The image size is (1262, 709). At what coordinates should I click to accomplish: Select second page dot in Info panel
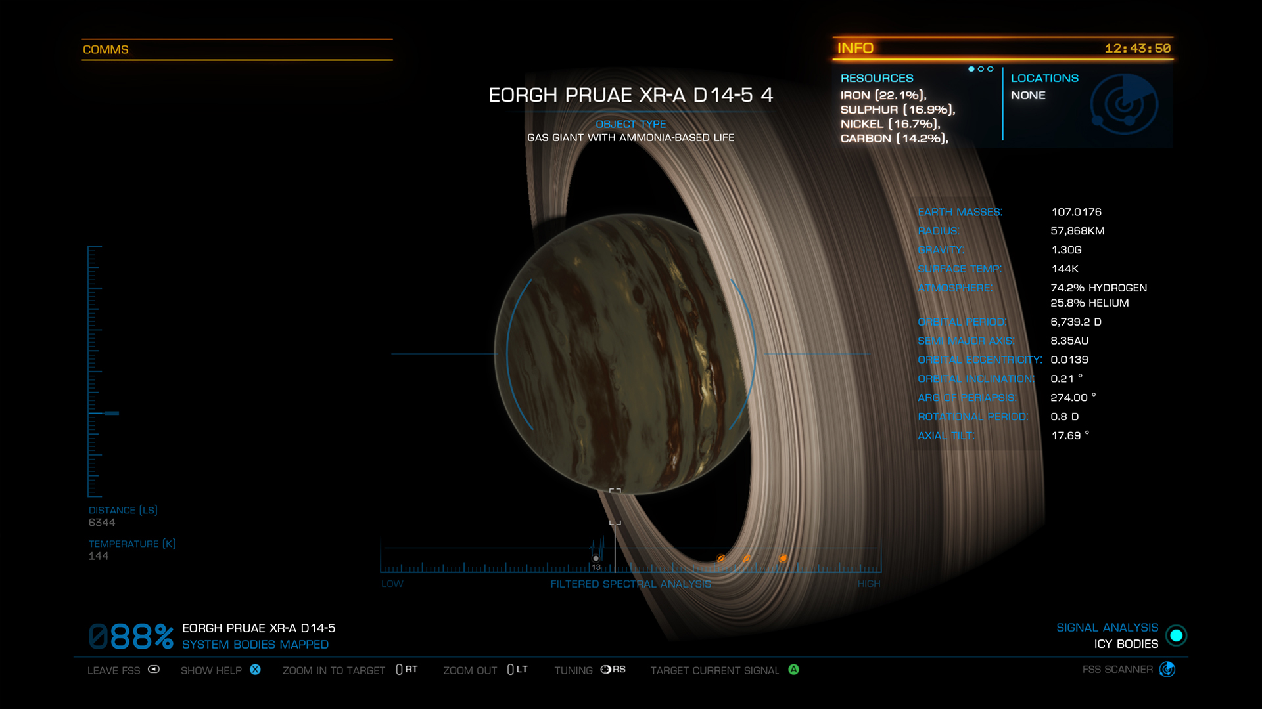pos(981,69)
